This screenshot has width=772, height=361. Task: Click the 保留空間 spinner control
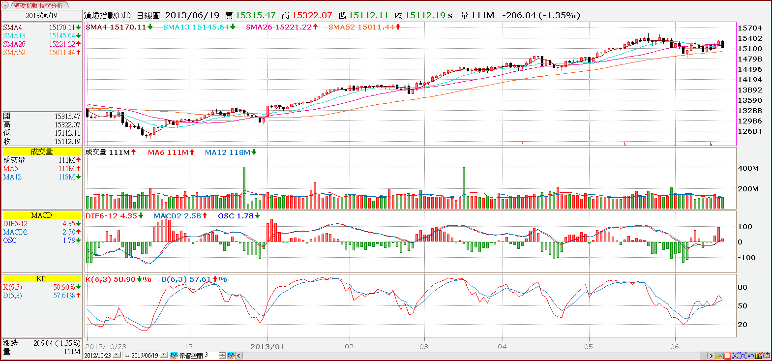click(x=223, y=355)
